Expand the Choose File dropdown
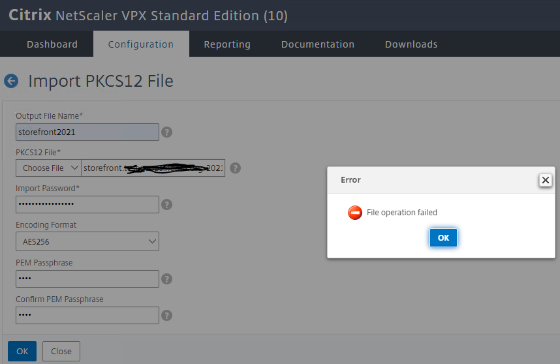Viewport: 560px width, 364px height. coord(48,168)
